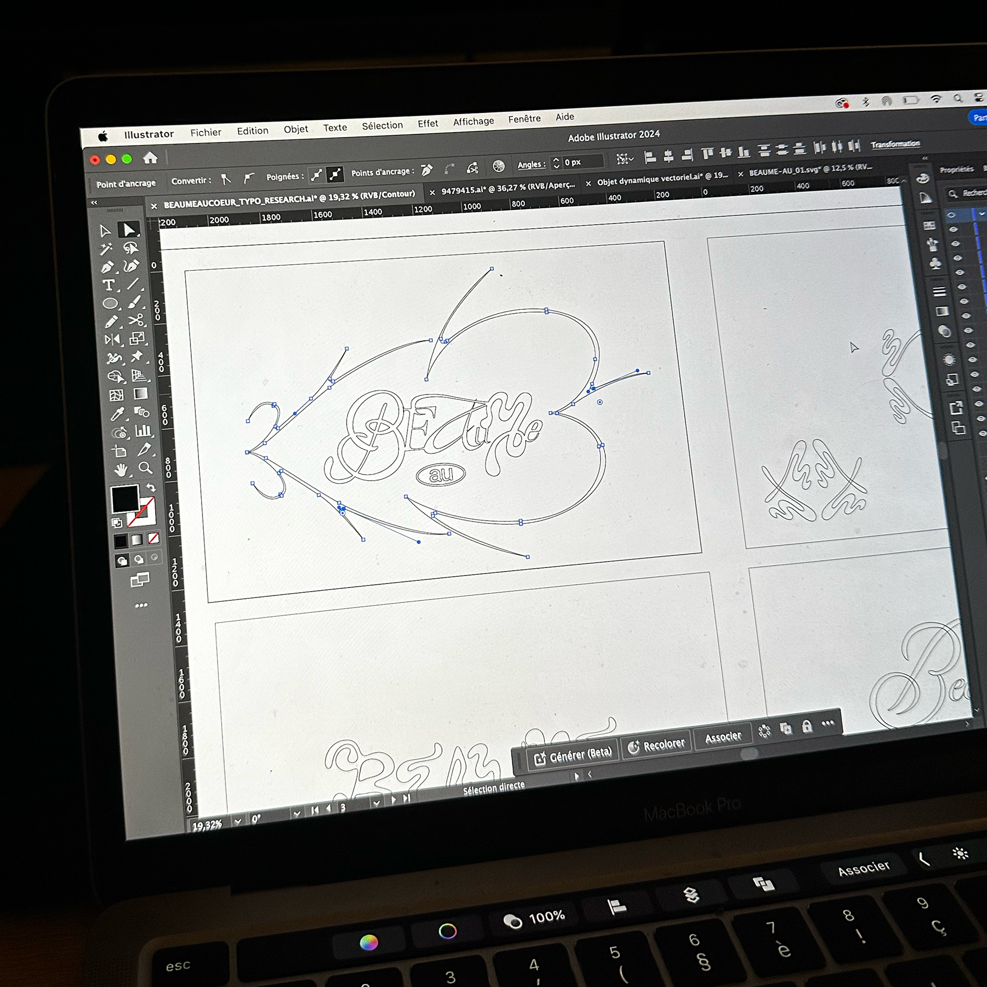Screen dimensions: 987x987
Task: Click the Recolorer button
Action: pyautogui.click(x=656, y=745)
